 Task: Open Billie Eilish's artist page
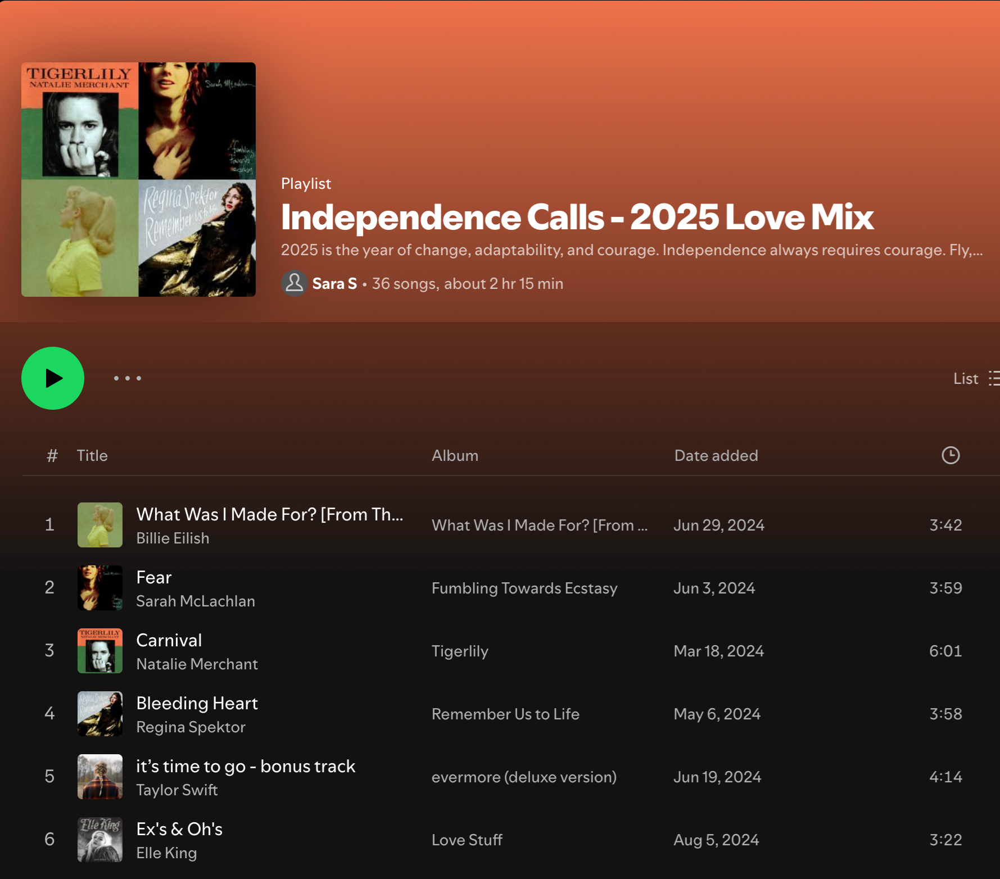pyautogui.click(x=173, y=538)
